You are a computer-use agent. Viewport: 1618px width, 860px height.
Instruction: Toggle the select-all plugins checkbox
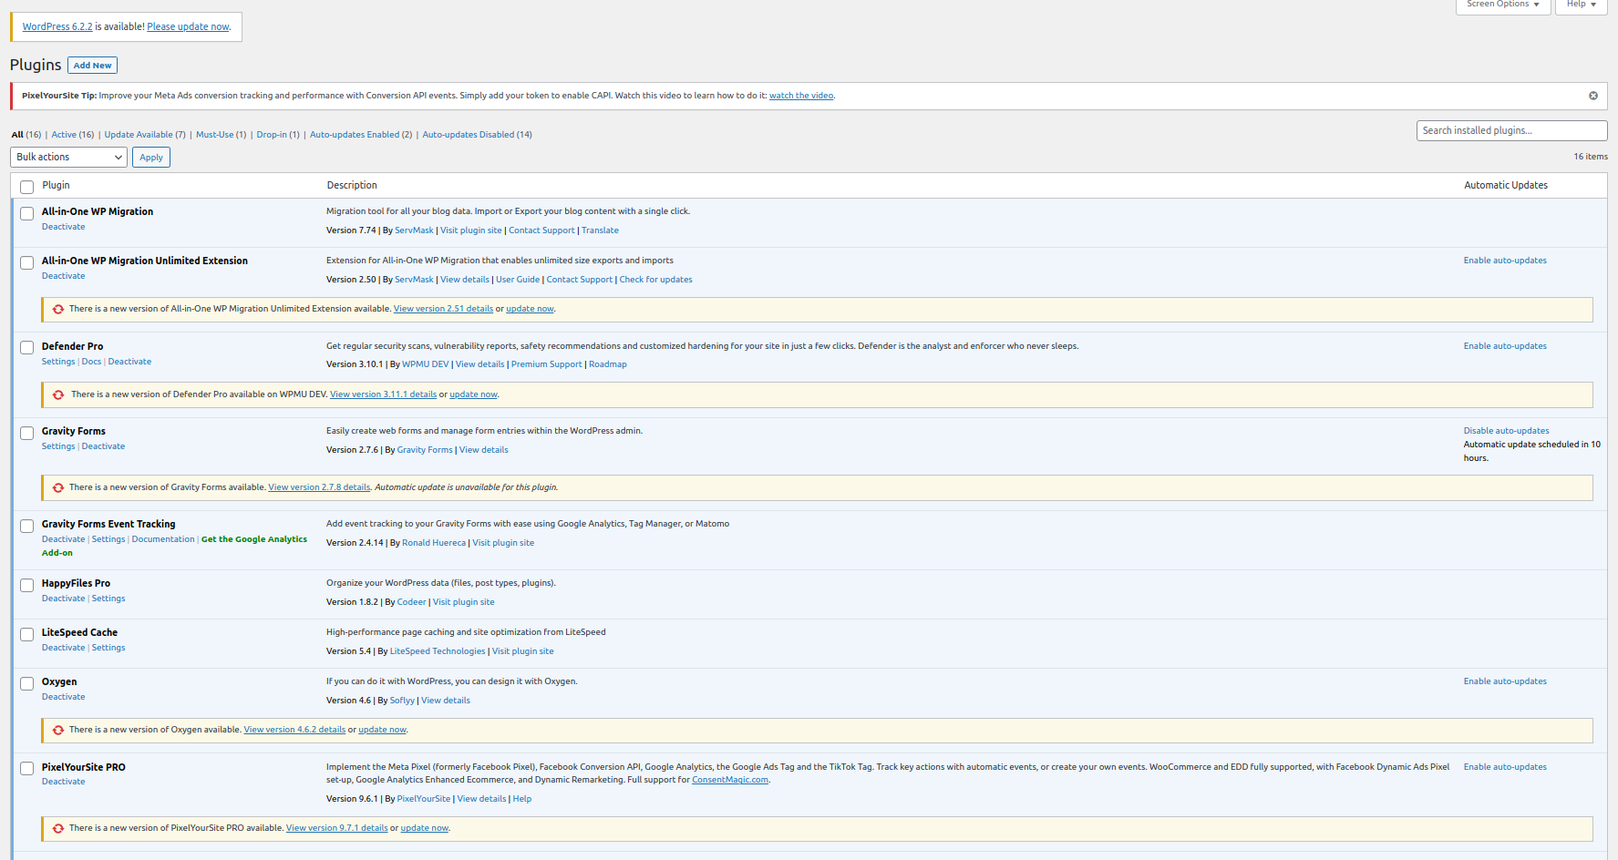[27, 187]
